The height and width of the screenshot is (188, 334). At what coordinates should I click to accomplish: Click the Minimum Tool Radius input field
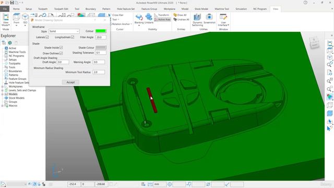coord(99,72)
